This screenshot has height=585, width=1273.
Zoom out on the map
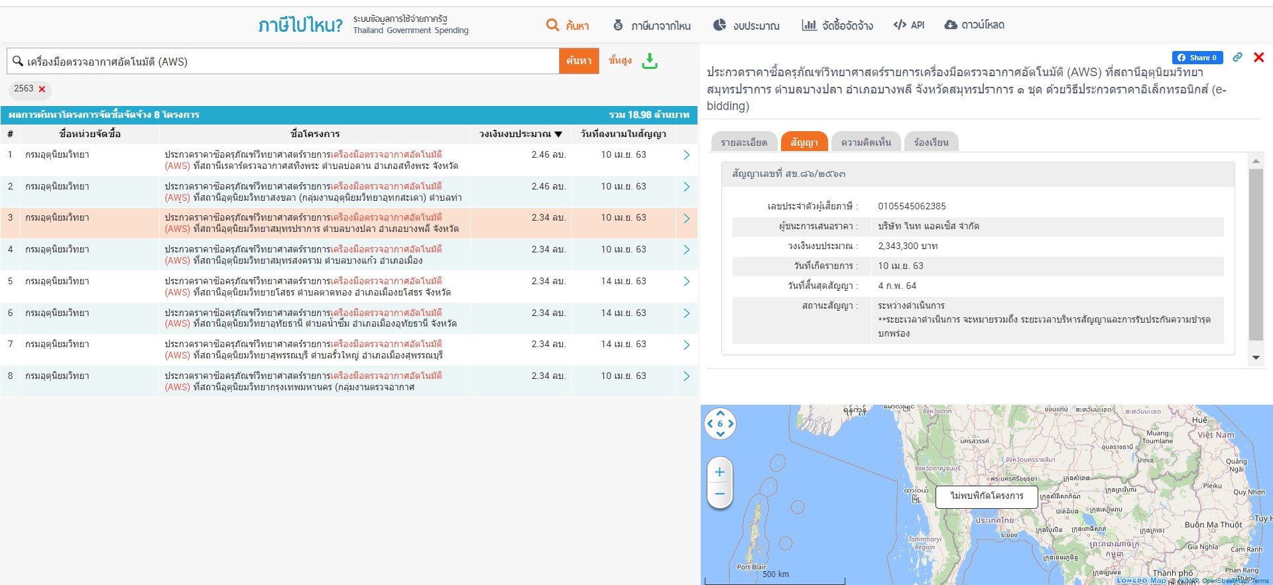tap(720, 494)
